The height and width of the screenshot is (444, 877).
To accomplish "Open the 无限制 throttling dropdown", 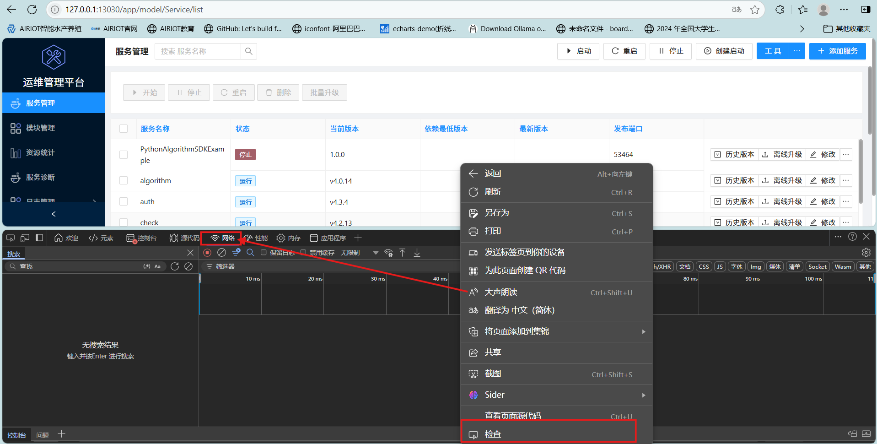I will click(359, 253).
